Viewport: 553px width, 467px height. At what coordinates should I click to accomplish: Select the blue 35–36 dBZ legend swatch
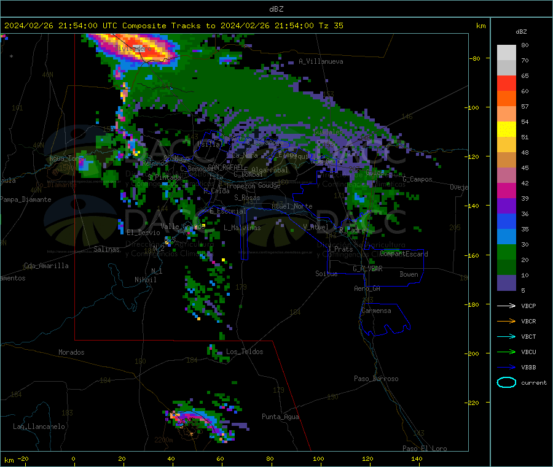point(506,221)
